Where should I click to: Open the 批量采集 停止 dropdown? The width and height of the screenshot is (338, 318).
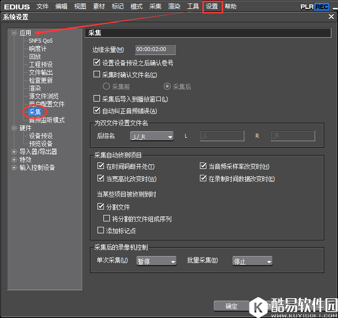pos(252,261)
